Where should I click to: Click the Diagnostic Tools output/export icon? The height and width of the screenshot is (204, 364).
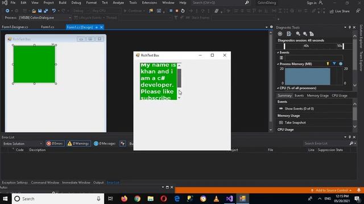tap(289, 34)
